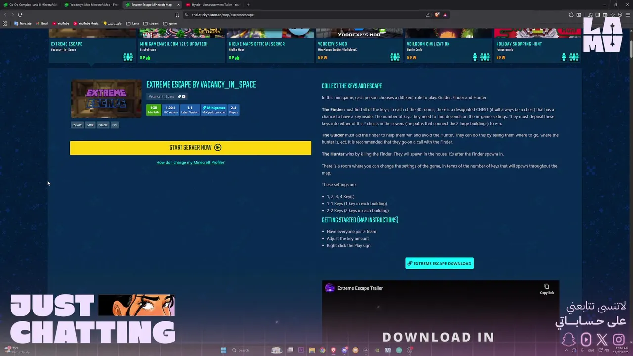Click the 1GB Min RAM badge

click(154, 110)
